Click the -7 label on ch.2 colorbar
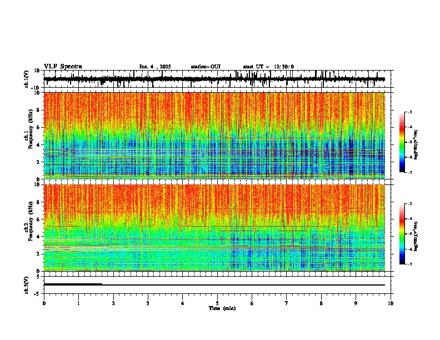 [x=410, y=264]
